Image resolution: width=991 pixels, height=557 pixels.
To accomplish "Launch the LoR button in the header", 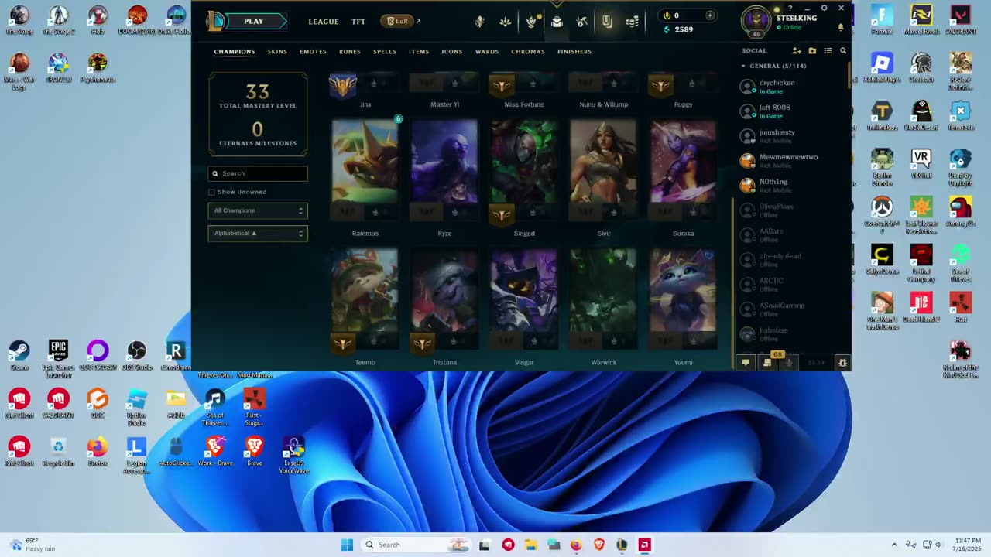I will [x=397, y=21].
